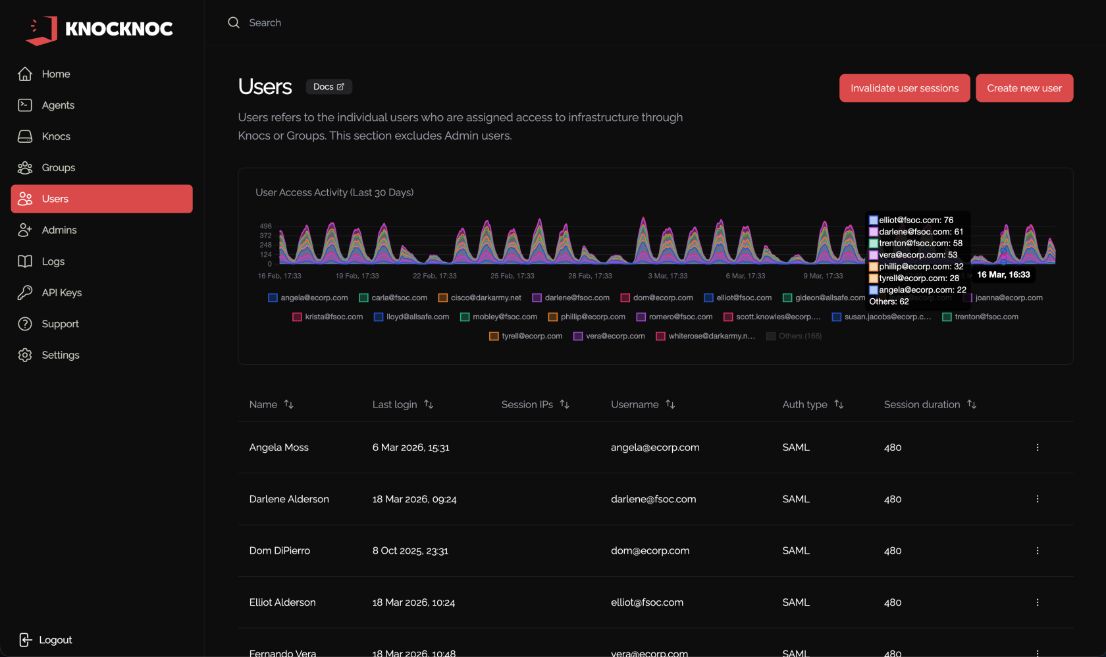
Task: Toggle the angela@ecorp.com series in the chart legend
Action: pyautogui.click(x=308, y=298)
